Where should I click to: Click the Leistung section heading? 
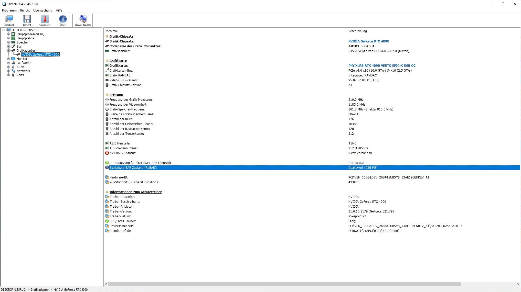point(116,95)
